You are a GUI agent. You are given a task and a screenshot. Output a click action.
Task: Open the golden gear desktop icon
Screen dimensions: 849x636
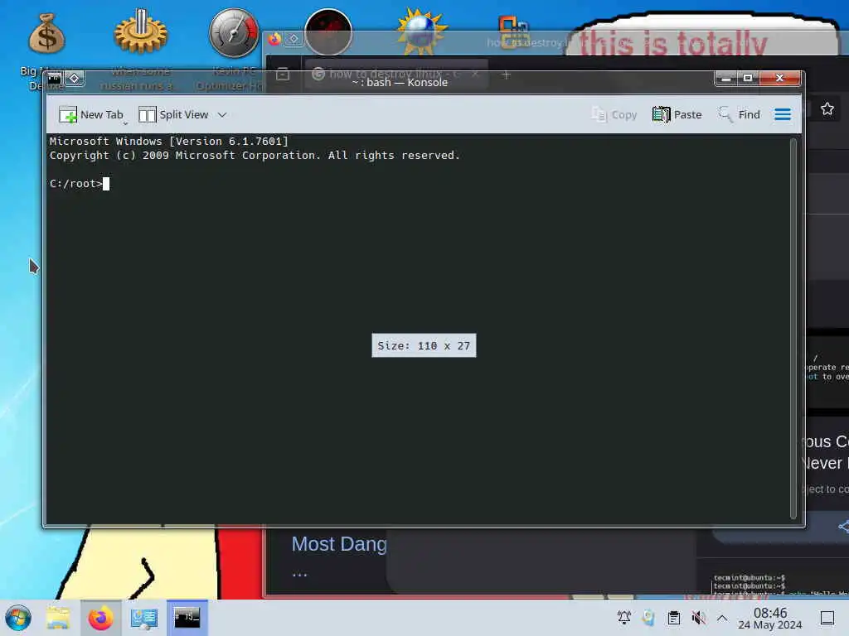(140, 32)
